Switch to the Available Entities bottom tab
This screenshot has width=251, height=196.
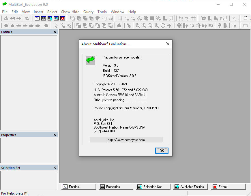pos(190,186)
